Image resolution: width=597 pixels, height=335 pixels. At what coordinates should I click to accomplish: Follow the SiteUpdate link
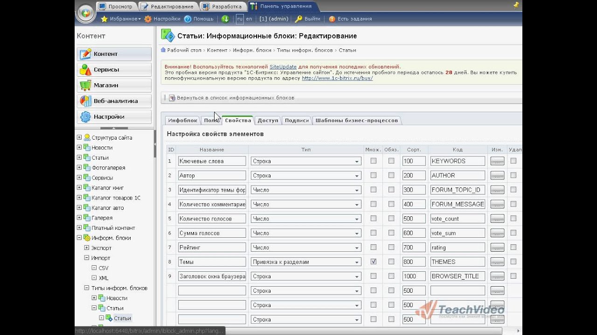(283, 67)
